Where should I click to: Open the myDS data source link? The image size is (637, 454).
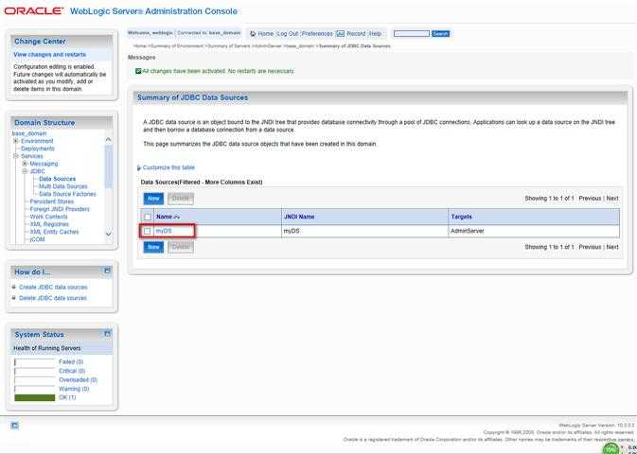pos(164,231)
